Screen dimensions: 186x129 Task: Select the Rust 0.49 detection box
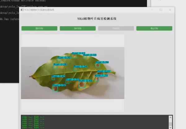click(82, 84)
